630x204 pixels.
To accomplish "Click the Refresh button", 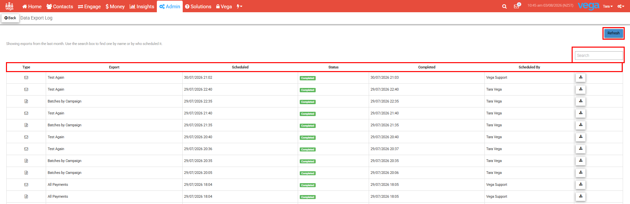I will [x=613, y=33].
